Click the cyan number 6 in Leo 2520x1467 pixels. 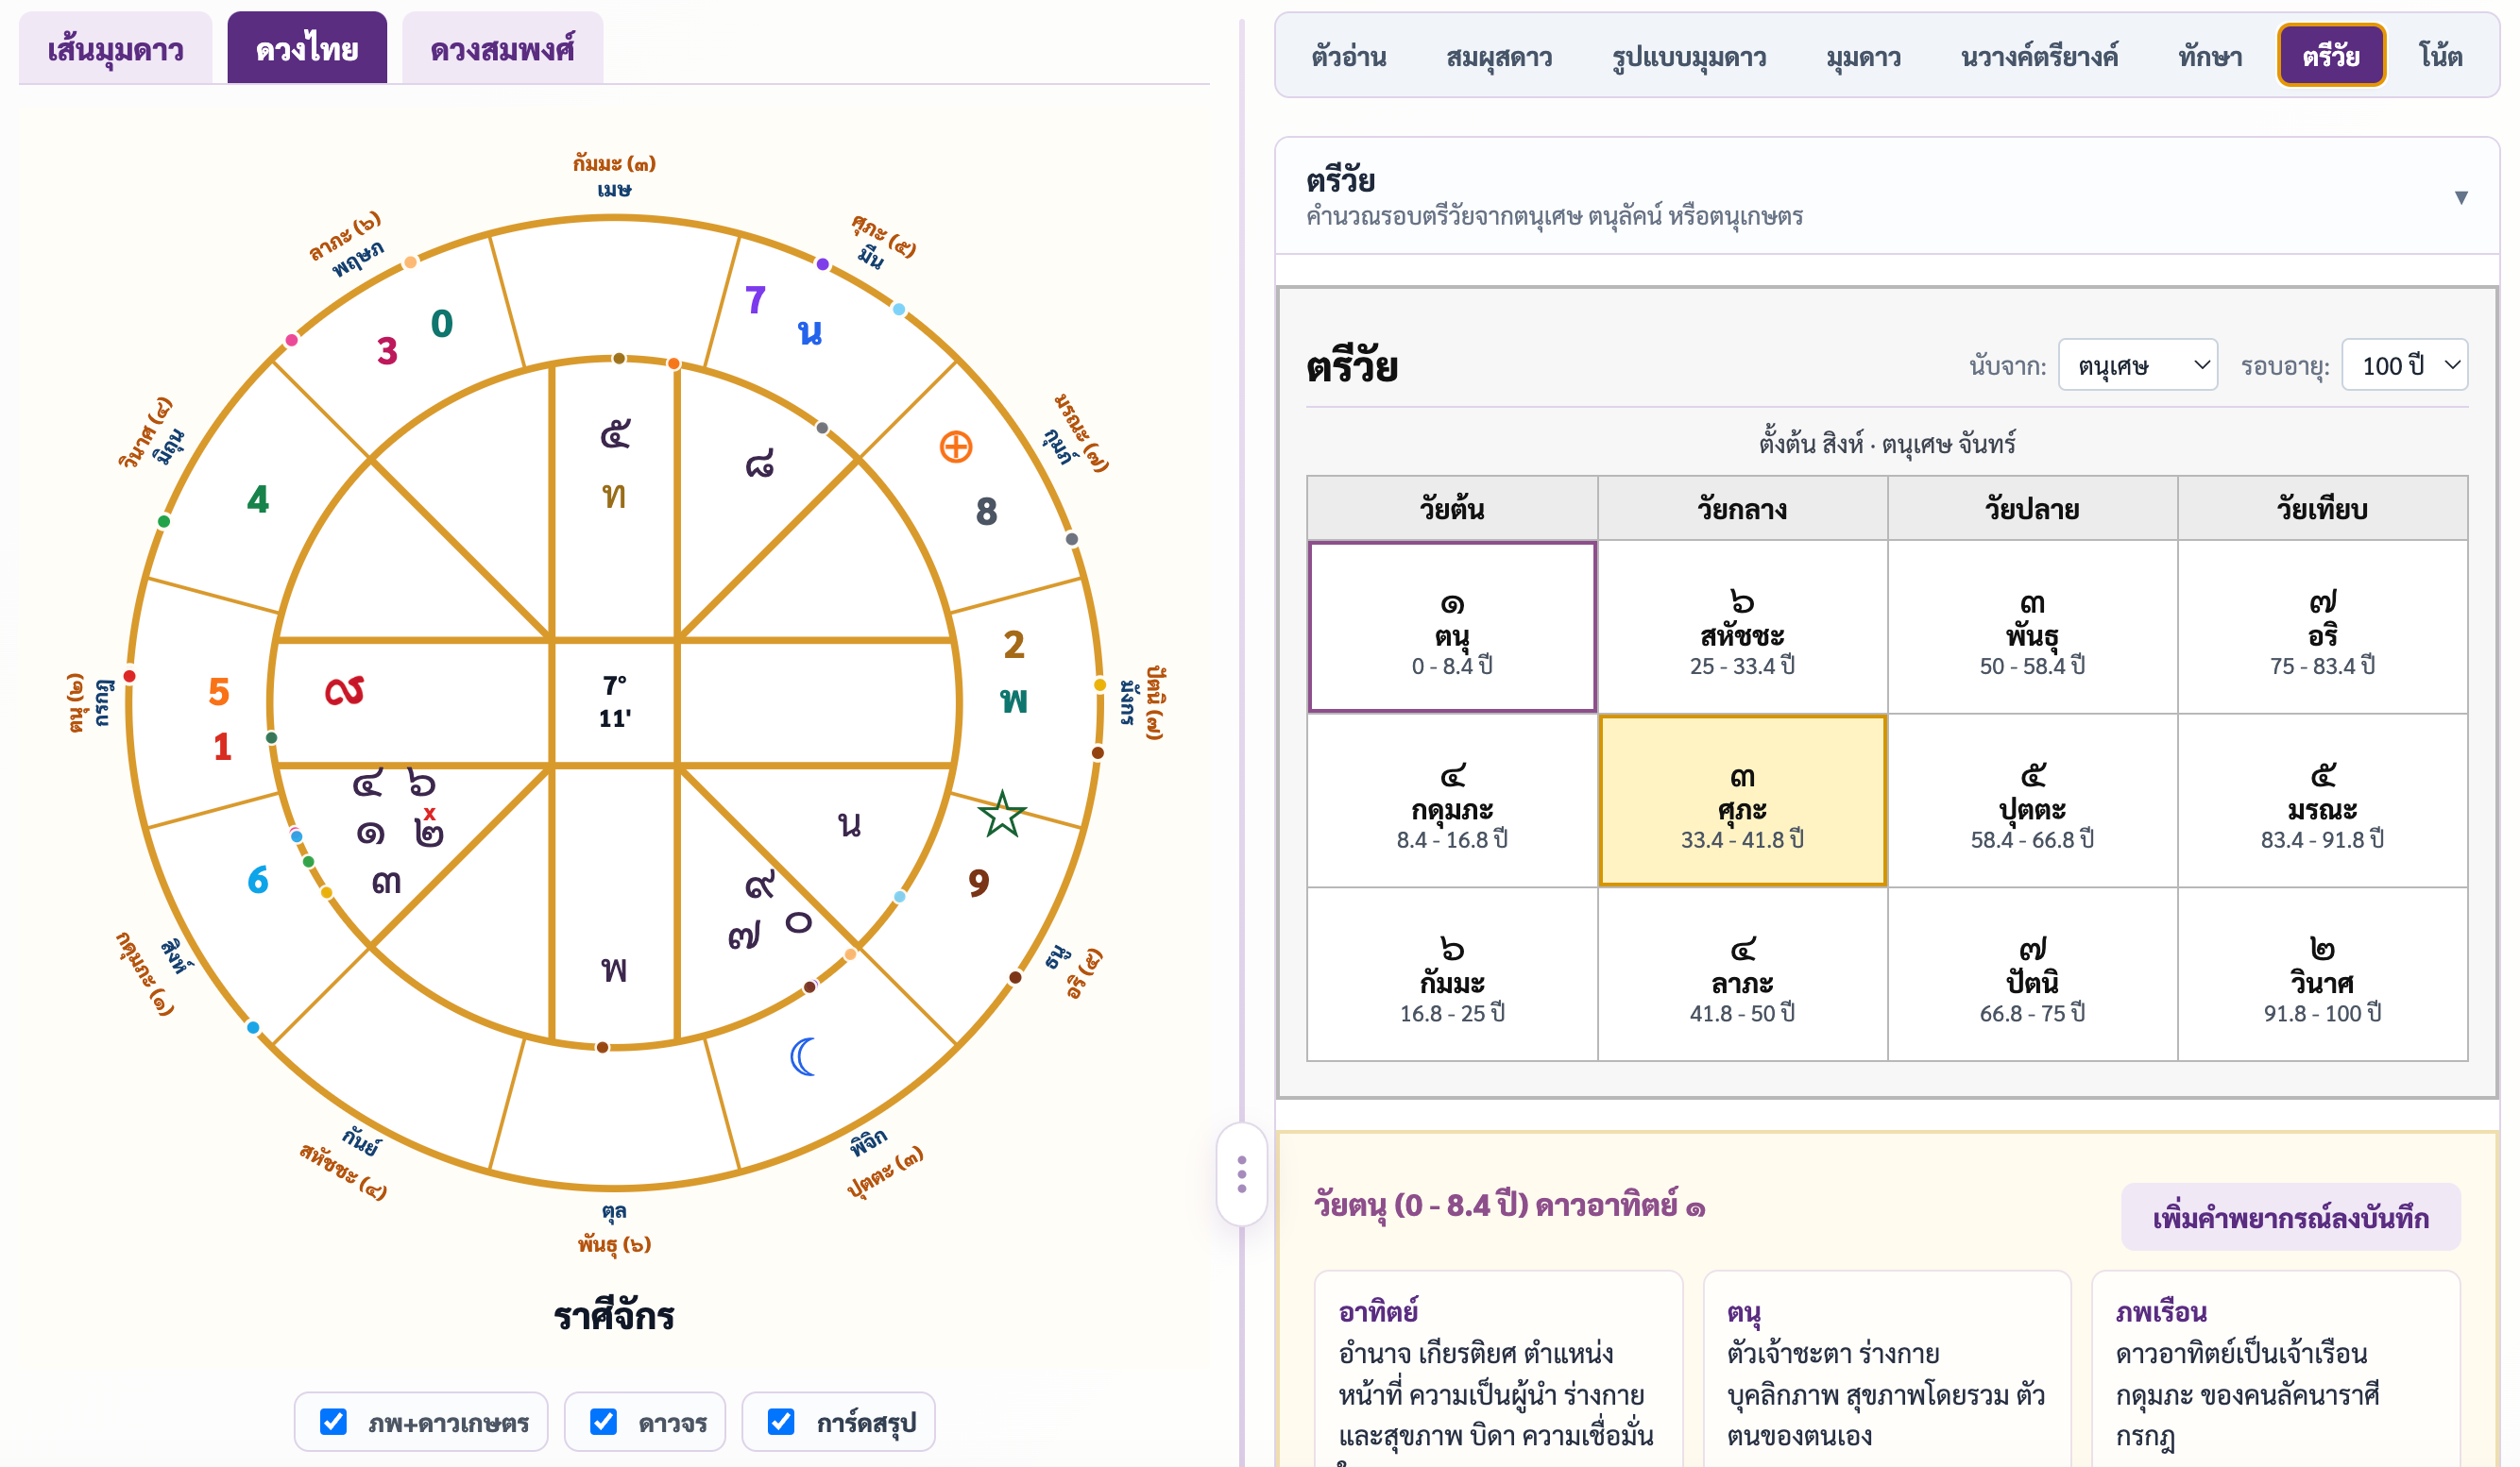tap(258, 880)
